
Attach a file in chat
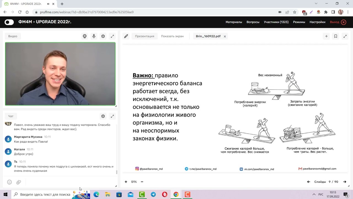coord(19,182)
